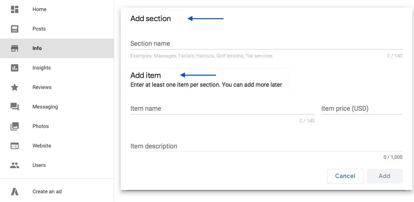414x202 pixels.
Task: Open Insights from the sidebar
Action: click(57, 68)
